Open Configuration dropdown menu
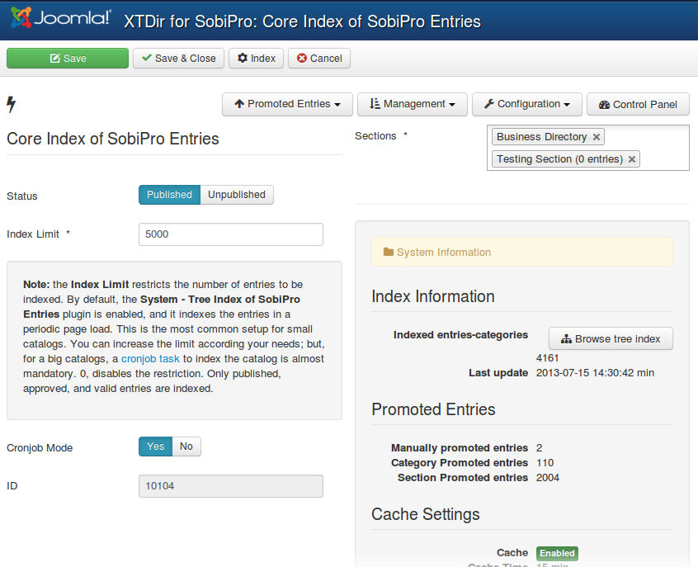Viewport: 698px width, 567px height. pos(527,104)
